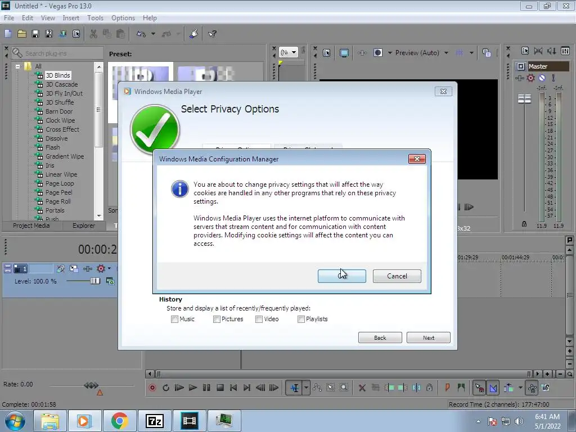Click Play From Start in transport bar
The image size is (576, 432).
click(179, 388)
